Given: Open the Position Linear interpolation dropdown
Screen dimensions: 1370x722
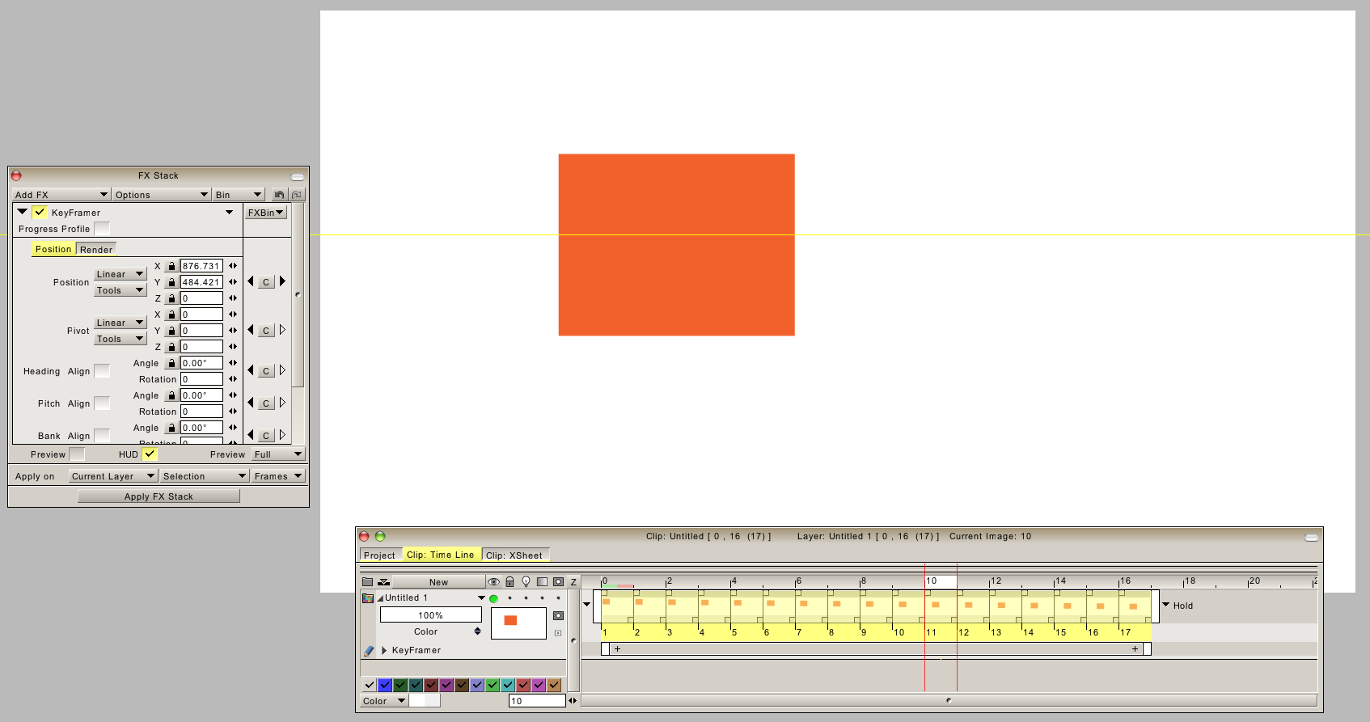Looking at the screenshot, I should (121, 274).
